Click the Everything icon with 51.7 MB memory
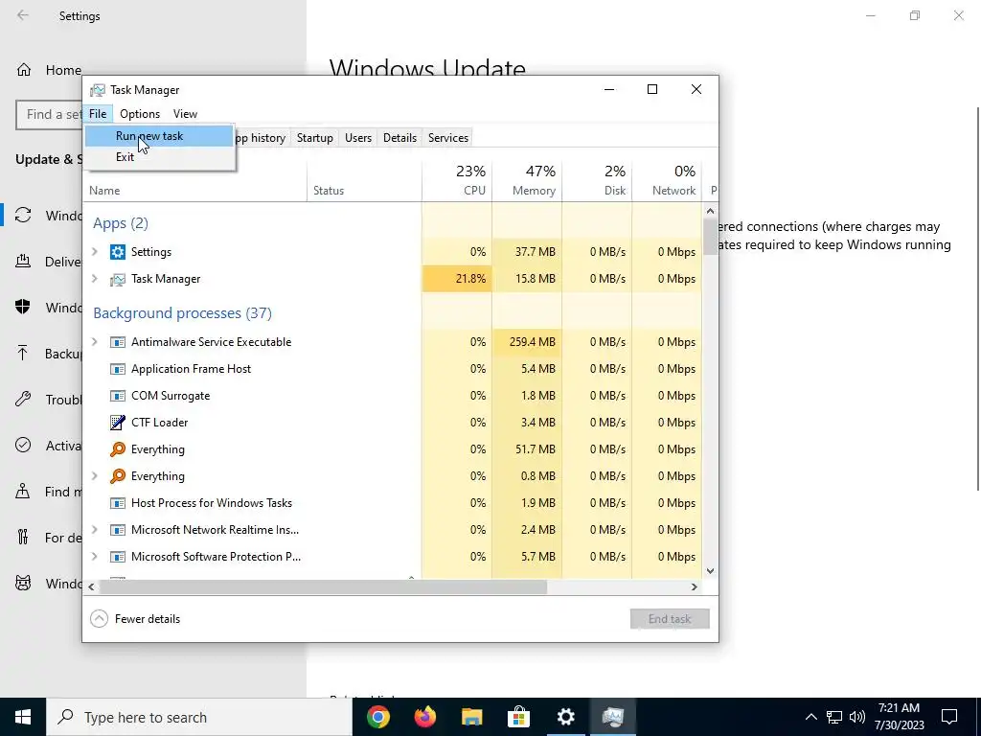The image size is (981, 736). click(118, 449)
